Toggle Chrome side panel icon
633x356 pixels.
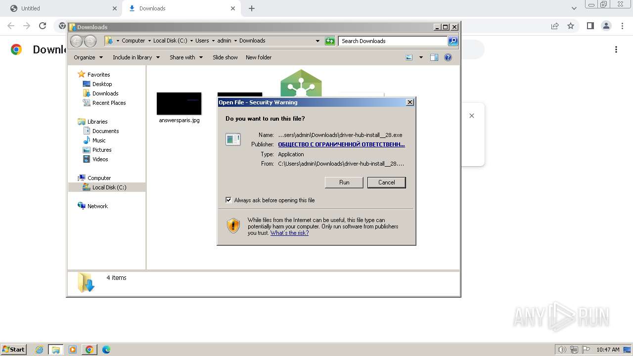590,26
